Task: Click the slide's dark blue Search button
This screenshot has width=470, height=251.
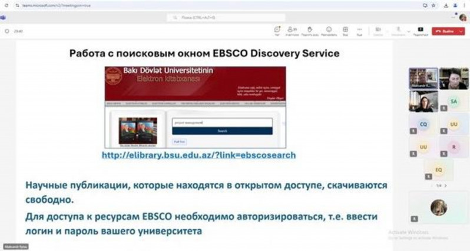Action: pos(222,131)
